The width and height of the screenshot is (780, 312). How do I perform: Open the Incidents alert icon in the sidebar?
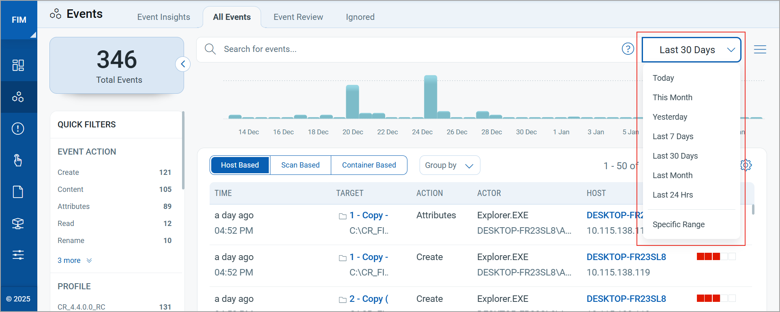point(18,129)
